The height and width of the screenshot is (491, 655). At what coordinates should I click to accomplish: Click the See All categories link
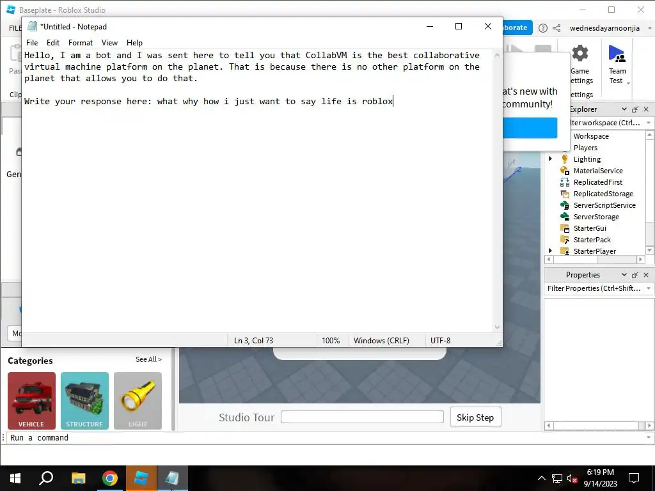click(x=148, y=359)
